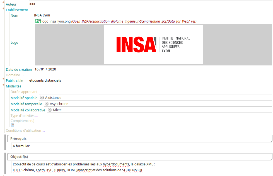
Task: Select the Objectif(s) section header
Action: coord(139,157)
